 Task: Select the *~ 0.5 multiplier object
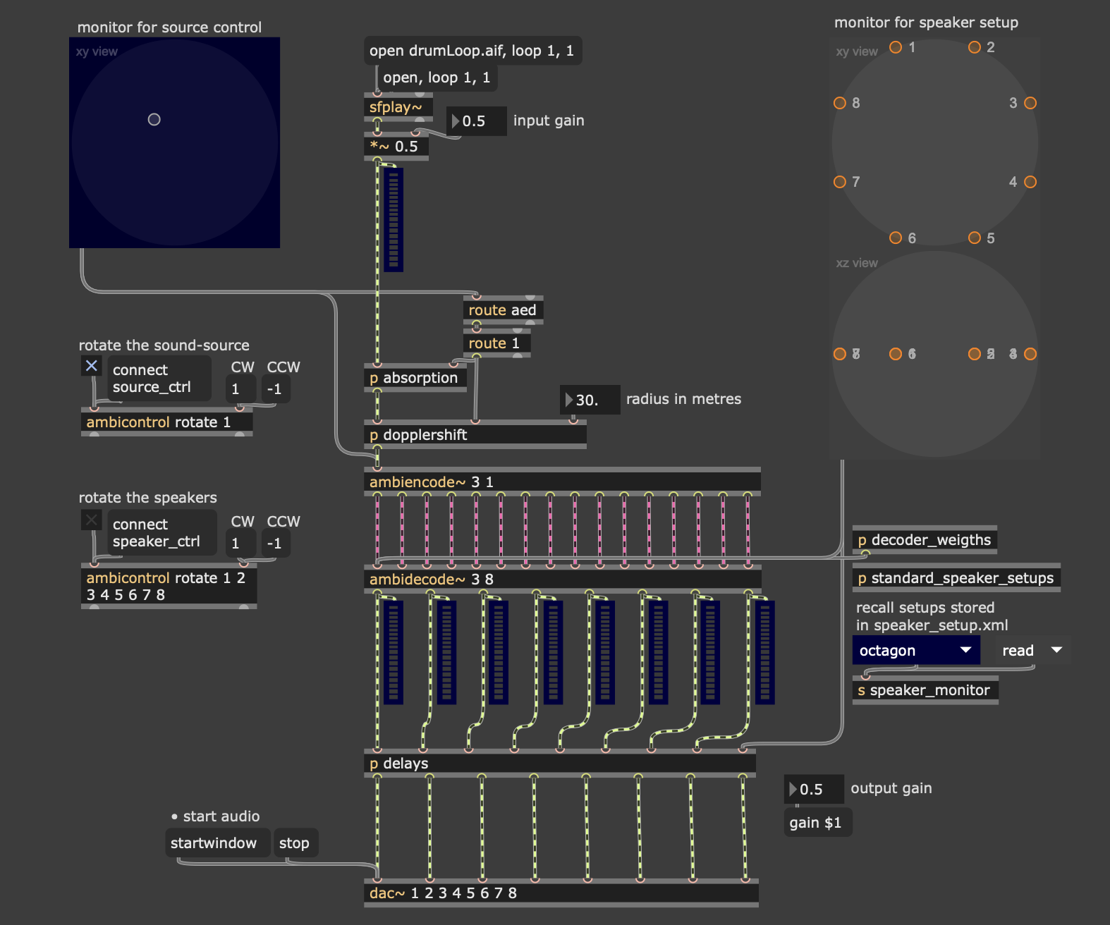pyautogui.click(x=396, y=146)
